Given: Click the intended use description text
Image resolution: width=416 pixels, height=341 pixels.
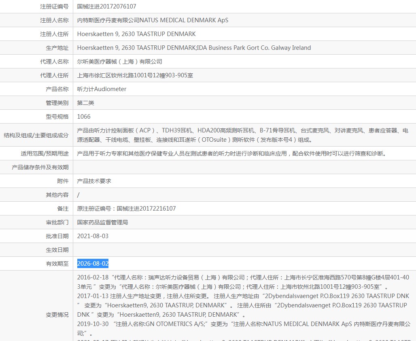Looking at the screenshot, I should [x=232, y=153].
